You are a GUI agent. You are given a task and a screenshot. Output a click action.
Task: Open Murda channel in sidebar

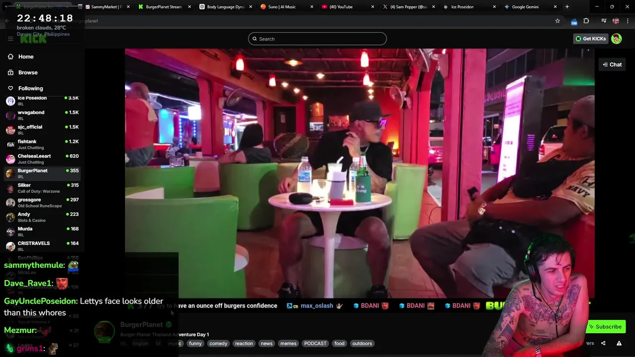42,232
